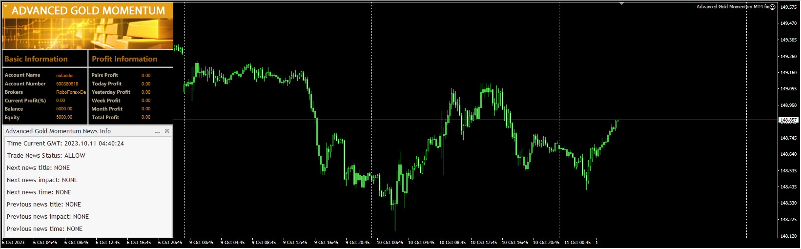The width and height of the screenshot is (801, 249).
Task: Click the Previous news impact: NONE line
Action: pyautogui.click(x=48, y=217)
